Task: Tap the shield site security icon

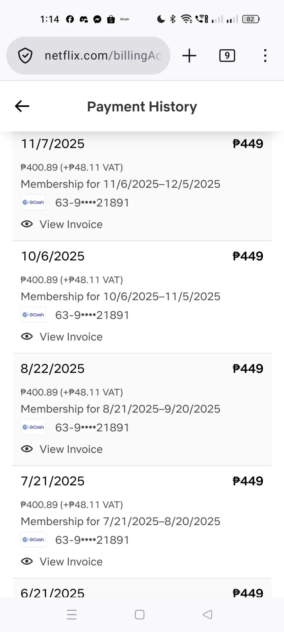Action: [x=25, y=55]
